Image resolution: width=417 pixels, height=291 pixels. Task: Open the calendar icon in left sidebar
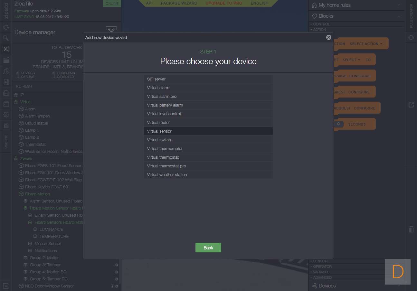pyautogui.click(x=6, y=126)
